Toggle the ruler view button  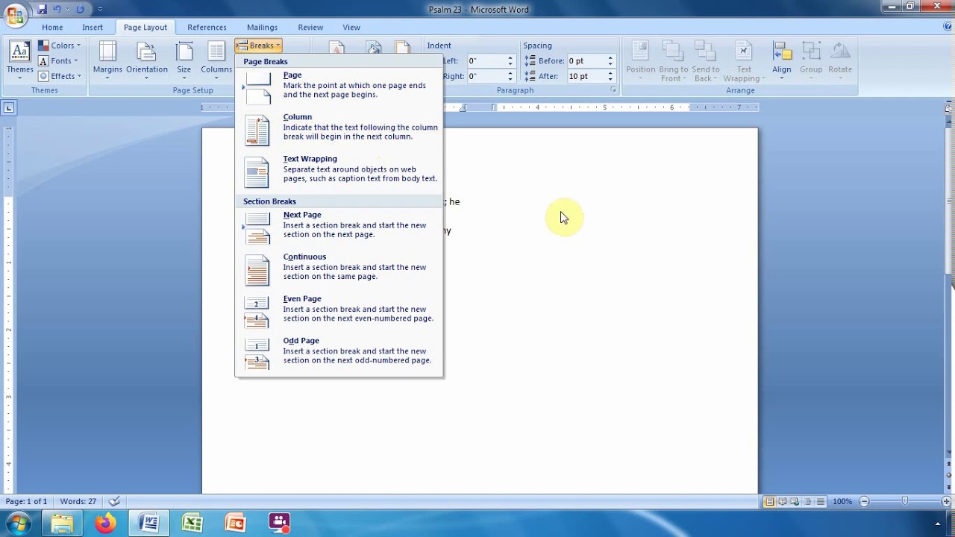(x=949, y=109)
